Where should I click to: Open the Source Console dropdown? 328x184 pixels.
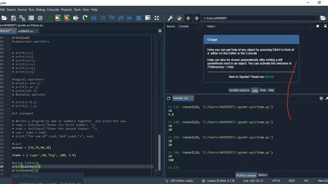coord(190,27)
